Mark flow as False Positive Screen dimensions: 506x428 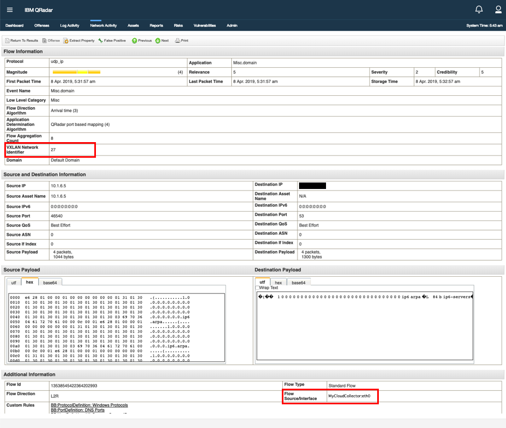pyautogui.click(x=112, y=40)
